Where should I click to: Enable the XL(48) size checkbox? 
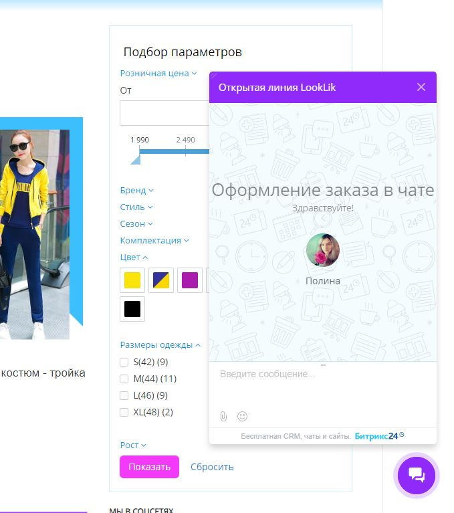pos(124,412)
